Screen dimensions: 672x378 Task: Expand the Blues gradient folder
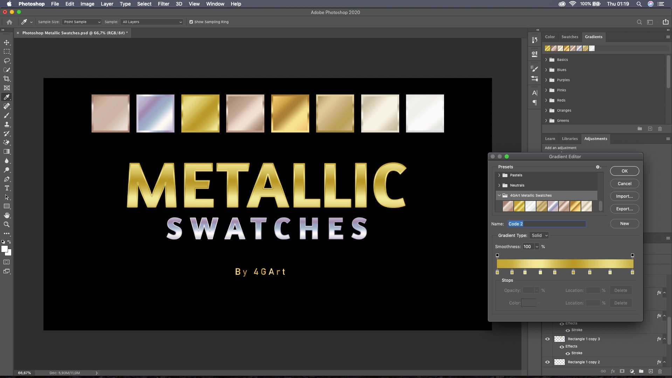pos(546,70)
